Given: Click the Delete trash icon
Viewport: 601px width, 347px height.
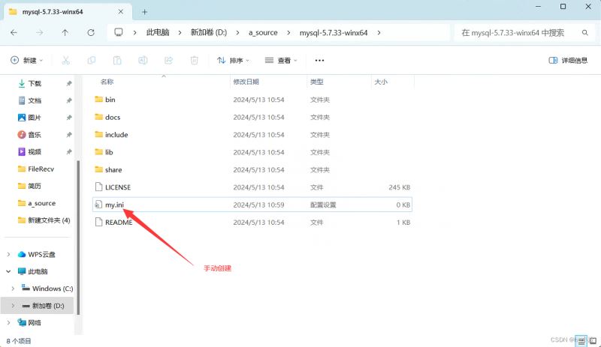Looking at the screenshot, I should (x=194, y=60).
